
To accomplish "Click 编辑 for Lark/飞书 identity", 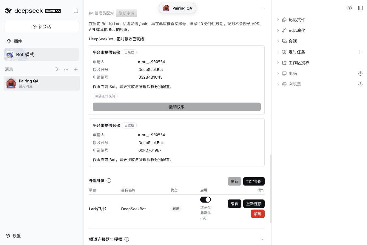I will (235, 204).
